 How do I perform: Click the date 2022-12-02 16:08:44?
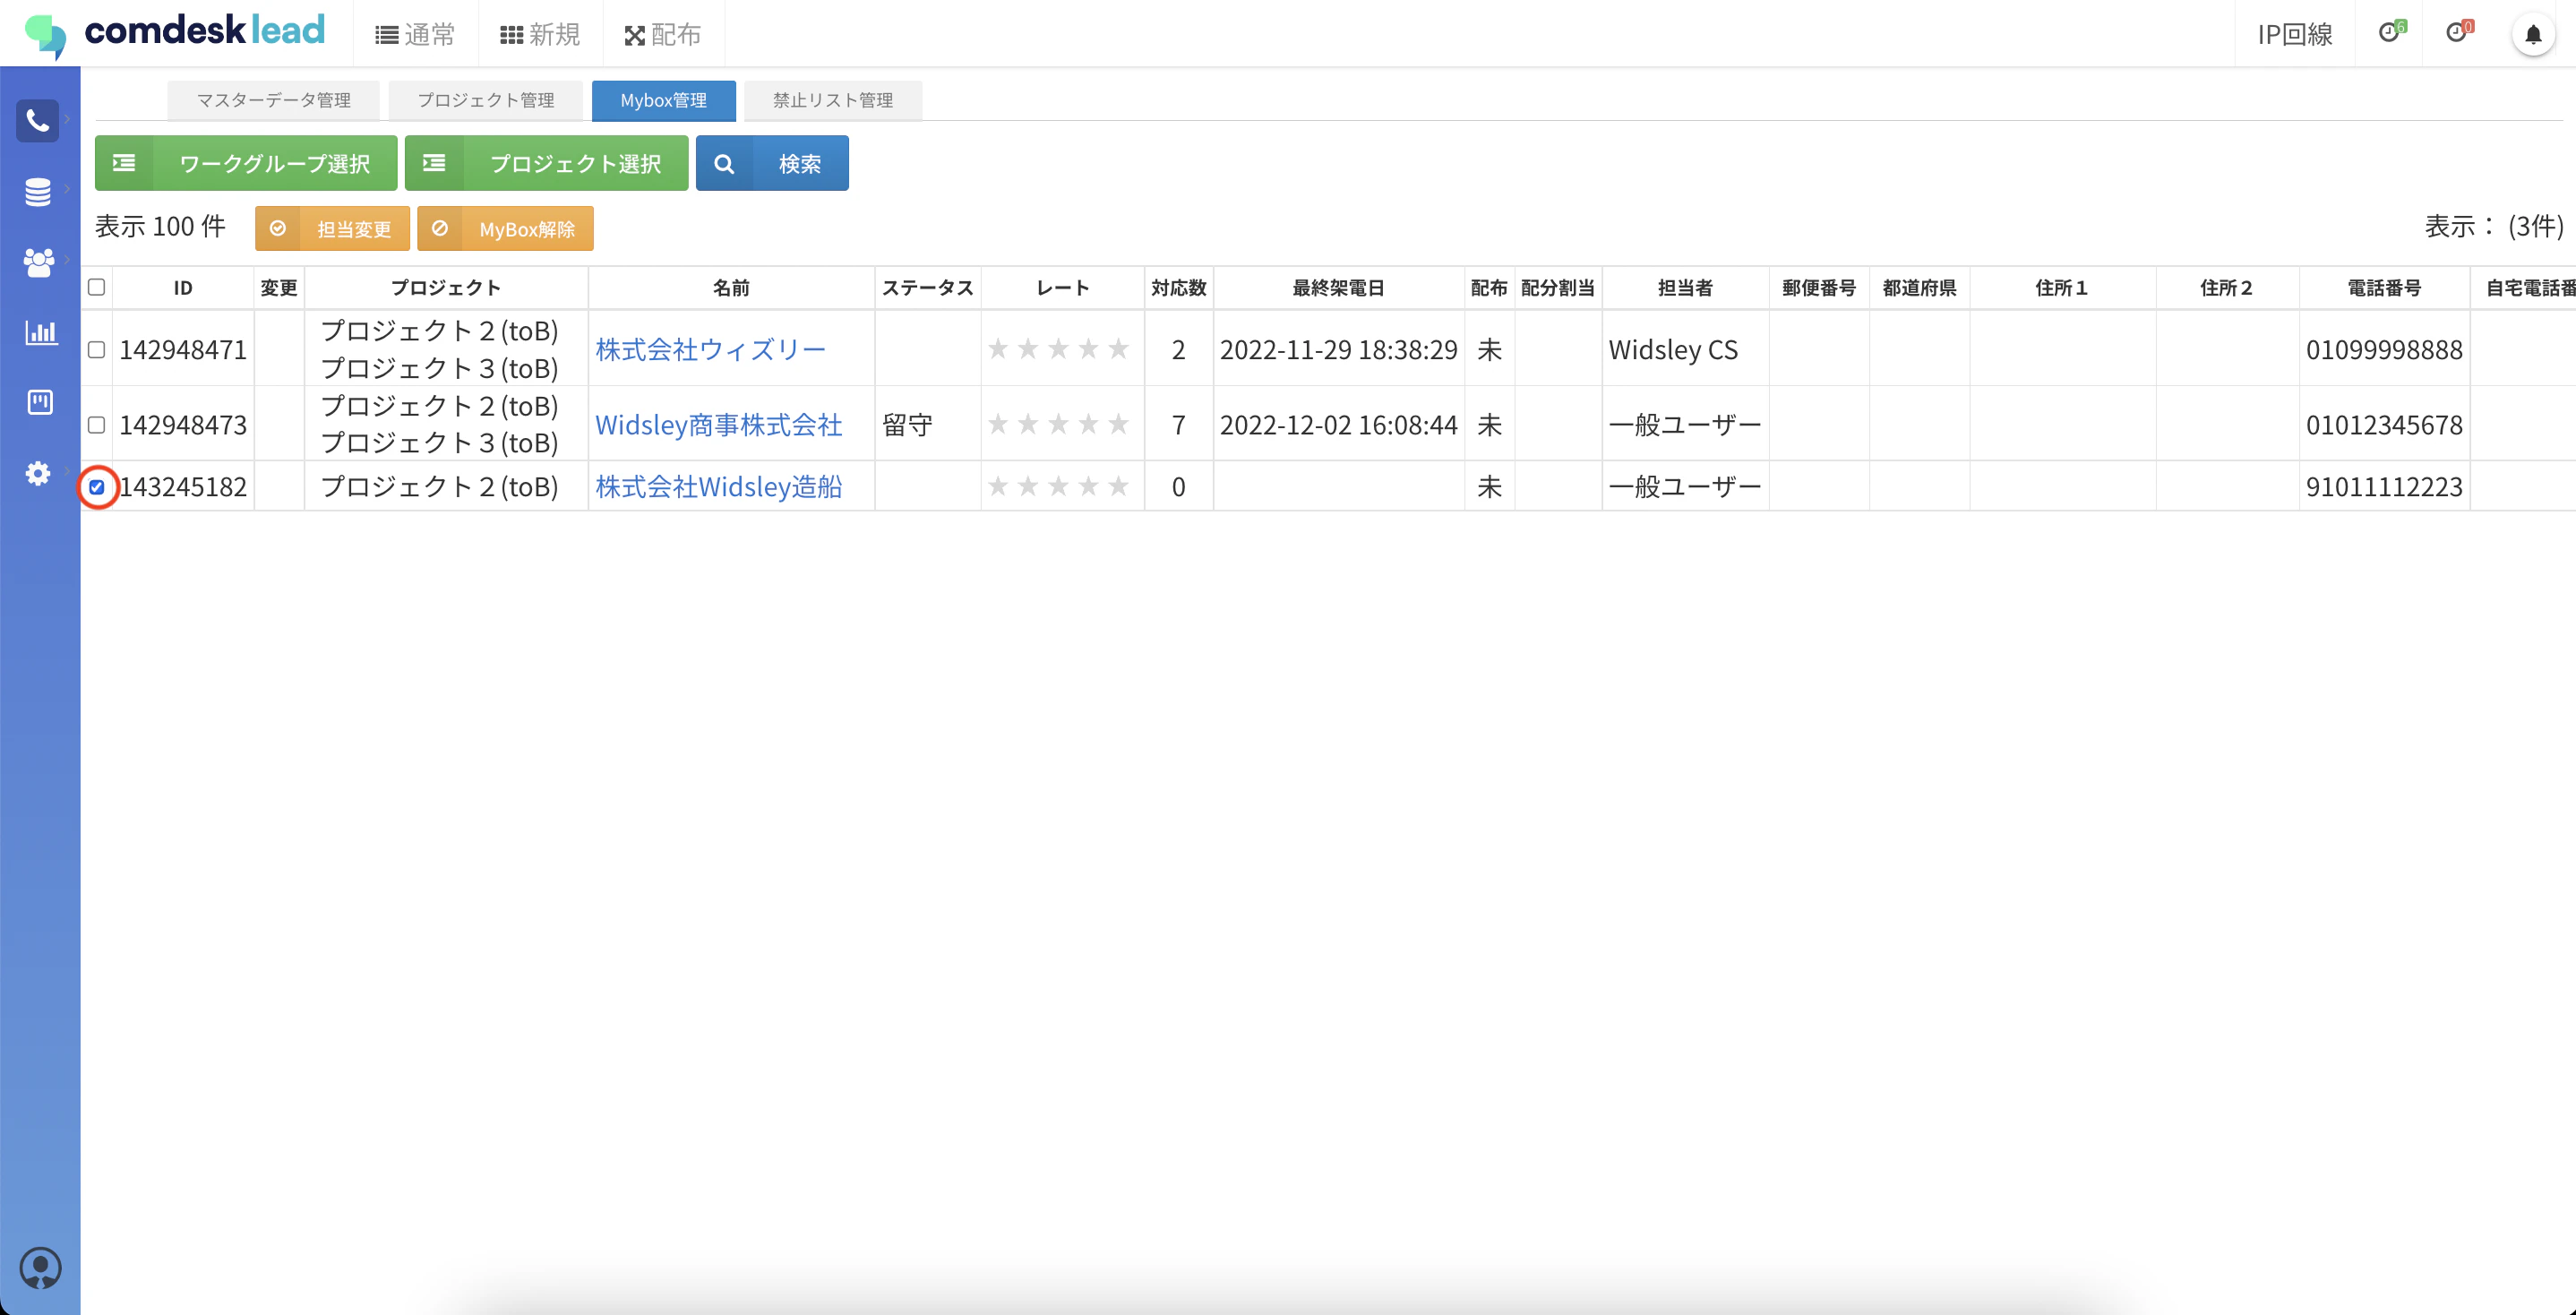click(x=1339, y=424)
